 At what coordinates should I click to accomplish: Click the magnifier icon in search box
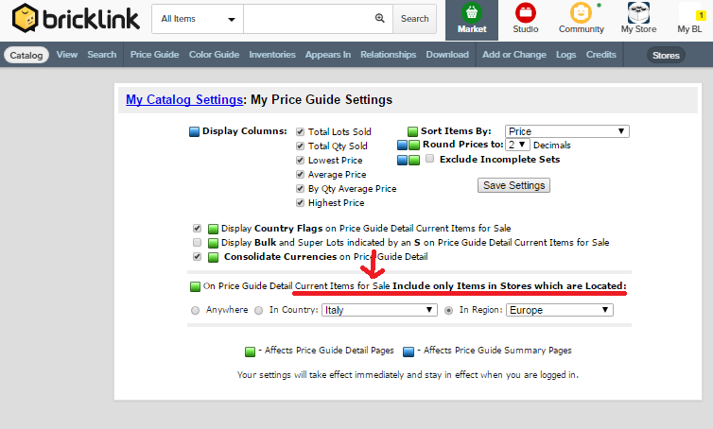click(x=380, y=18)
